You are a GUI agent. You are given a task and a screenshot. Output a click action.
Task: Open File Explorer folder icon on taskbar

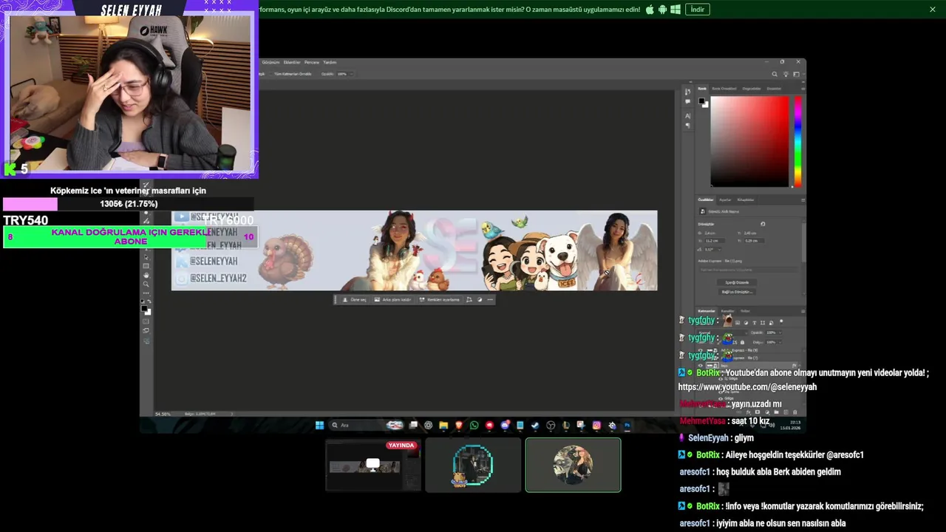443,425
